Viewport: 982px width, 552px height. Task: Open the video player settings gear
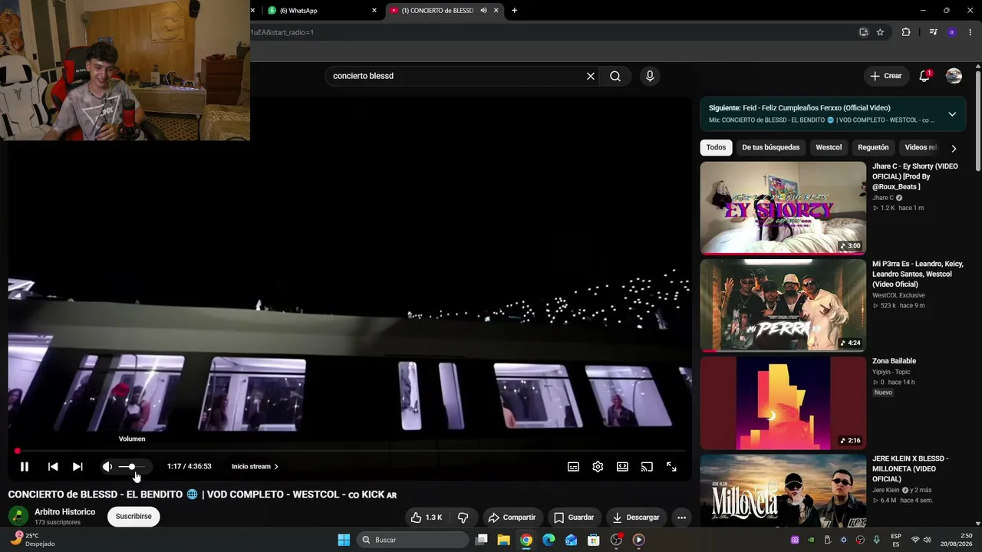[598, 466]
